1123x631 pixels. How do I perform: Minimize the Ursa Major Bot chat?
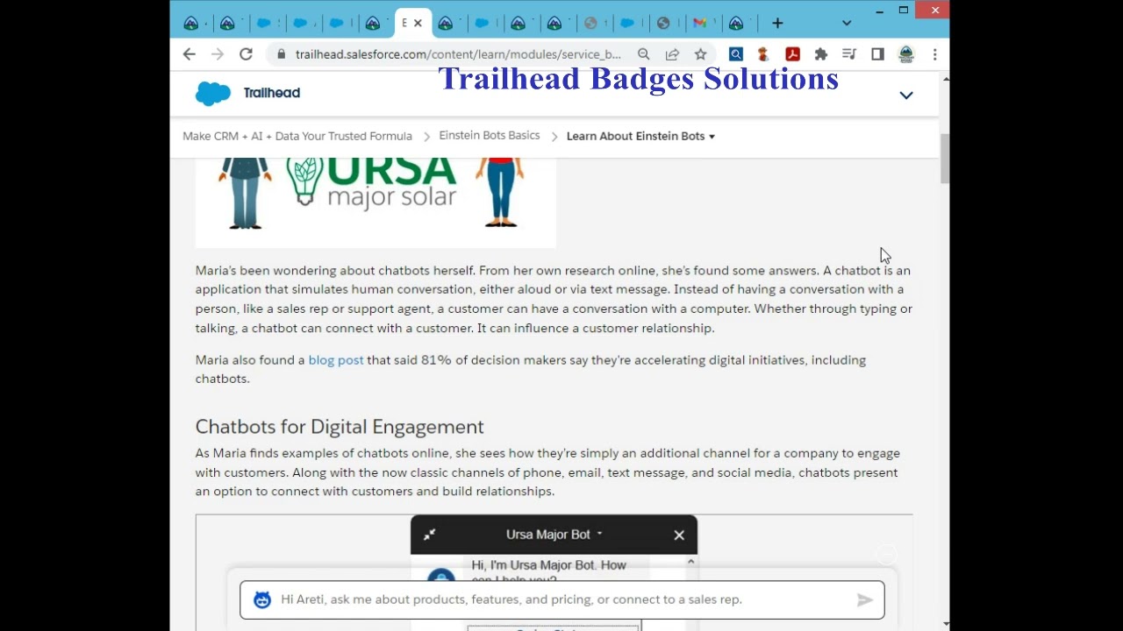click(x=430, y=535)
